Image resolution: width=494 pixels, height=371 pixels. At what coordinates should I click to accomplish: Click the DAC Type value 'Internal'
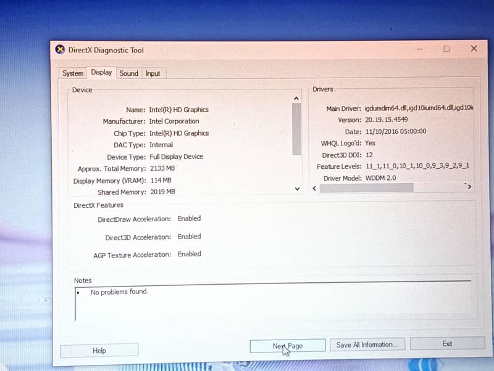pyautogui.click(x=161, y=145)
